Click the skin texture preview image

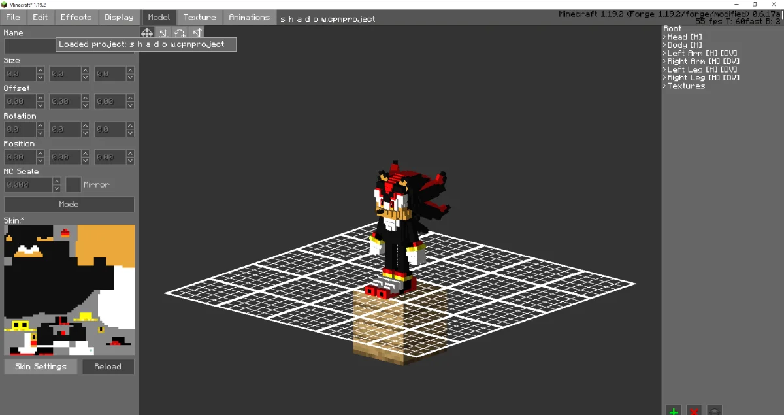point(69,290)
